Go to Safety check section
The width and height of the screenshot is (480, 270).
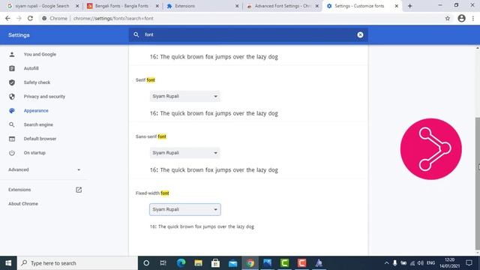(37, 82)
